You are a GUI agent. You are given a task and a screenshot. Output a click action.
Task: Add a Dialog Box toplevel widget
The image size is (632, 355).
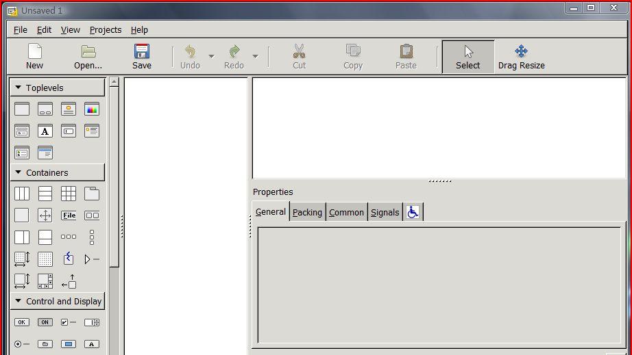pyautogui.click(x=45, y=109)
